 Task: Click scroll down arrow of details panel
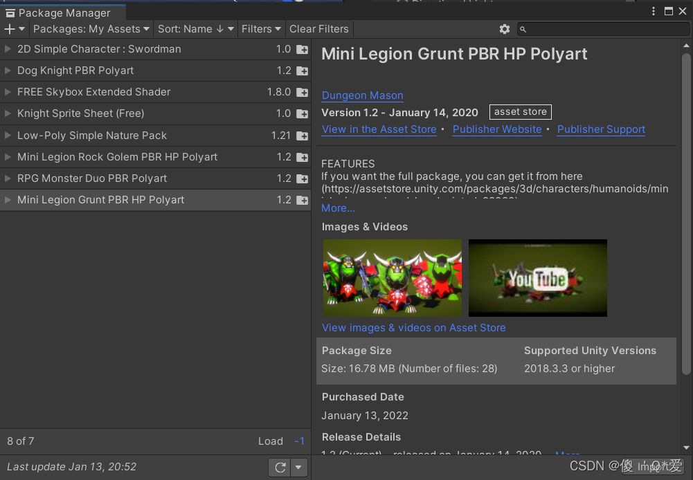(686, 447)
